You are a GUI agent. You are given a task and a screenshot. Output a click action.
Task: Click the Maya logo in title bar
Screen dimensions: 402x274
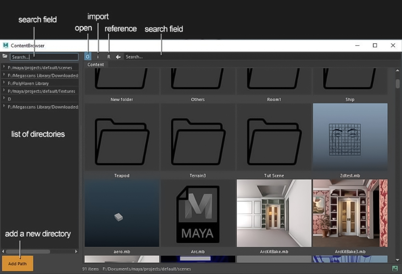coord(6,45)
